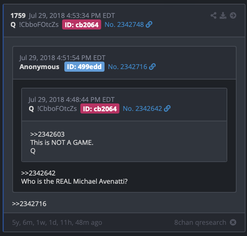
Task: Click the chain icon beside No. 2342642
Action: pyautogui.click(x=167, y=109)
